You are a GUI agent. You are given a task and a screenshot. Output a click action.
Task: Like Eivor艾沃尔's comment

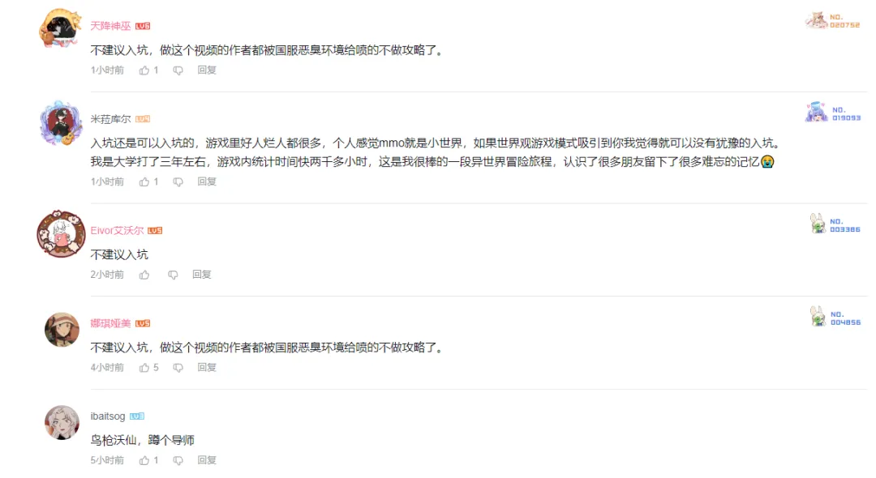click(x=144, y=275)
